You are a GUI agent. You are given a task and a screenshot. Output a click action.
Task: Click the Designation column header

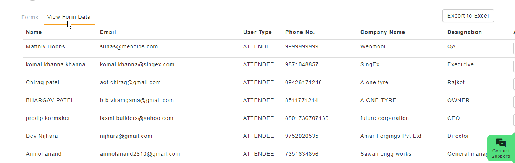(x=465, y=32)
